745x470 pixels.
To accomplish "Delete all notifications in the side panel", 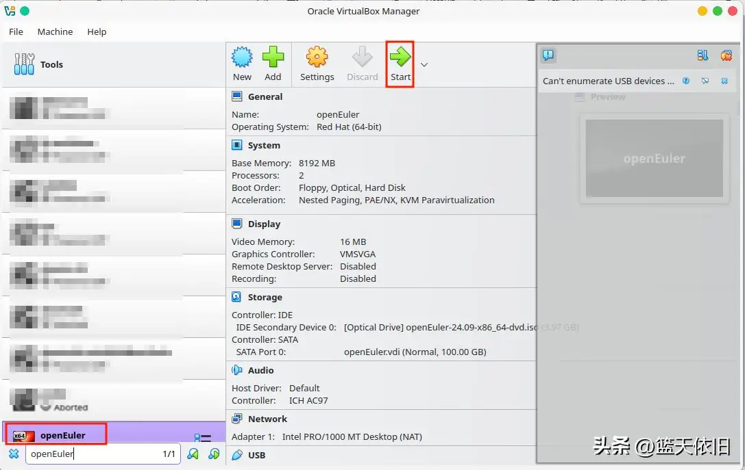I will pos(726,55).
